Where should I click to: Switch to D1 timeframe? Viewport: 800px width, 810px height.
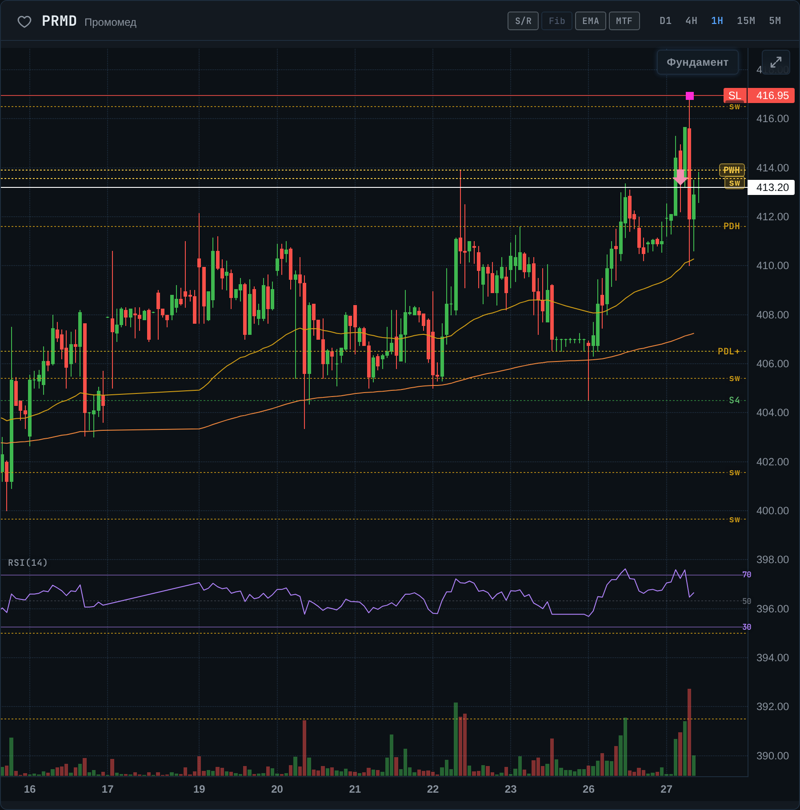pyautogui.click(x=665, y=21)
